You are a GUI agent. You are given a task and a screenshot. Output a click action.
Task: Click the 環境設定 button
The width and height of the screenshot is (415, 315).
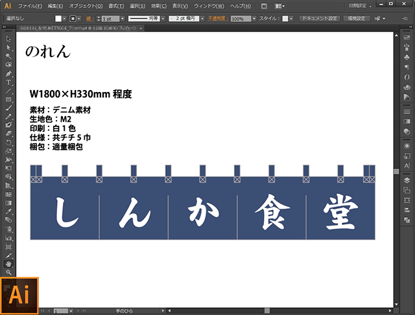[357, 19]
